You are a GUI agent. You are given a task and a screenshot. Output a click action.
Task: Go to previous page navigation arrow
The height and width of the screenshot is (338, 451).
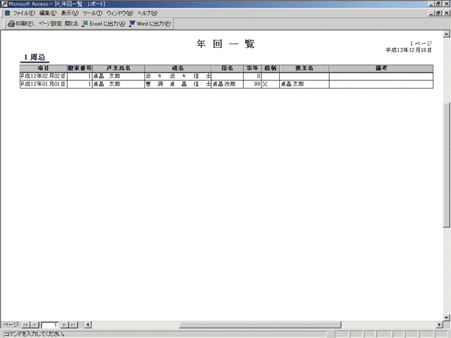35,325
